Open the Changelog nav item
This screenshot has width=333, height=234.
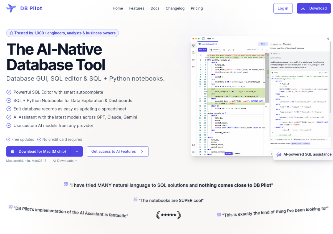coord(175,8)
